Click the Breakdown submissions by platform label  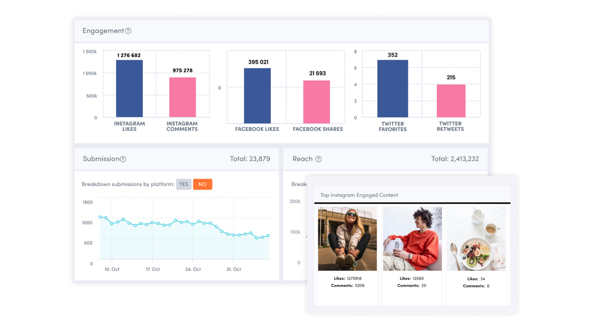coord(127,184)
